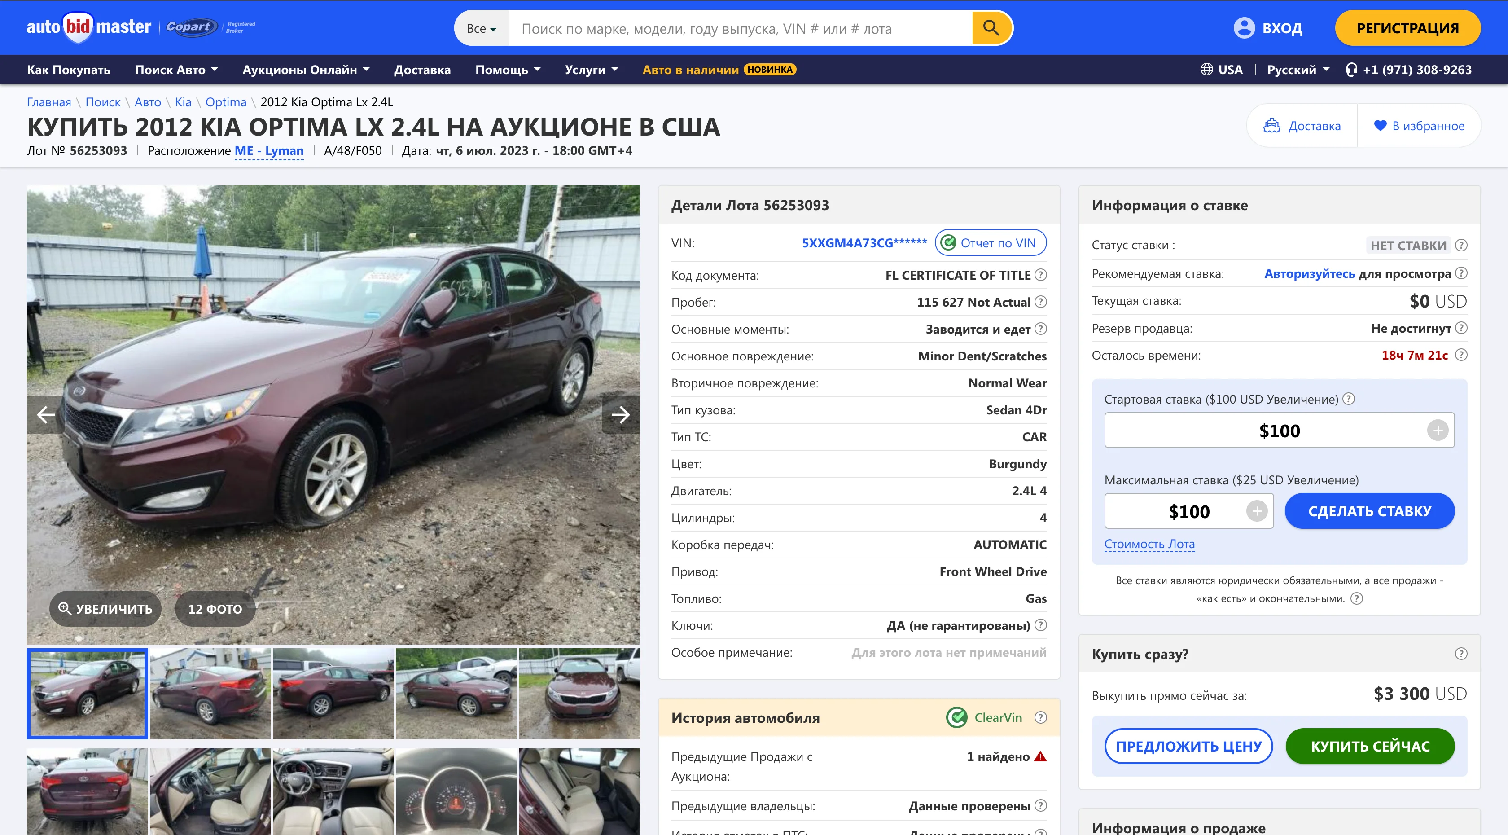Screen dimensions: 1508x835
Task: Click the next-photo arrow on the gallery
Action: click(621, 415)
